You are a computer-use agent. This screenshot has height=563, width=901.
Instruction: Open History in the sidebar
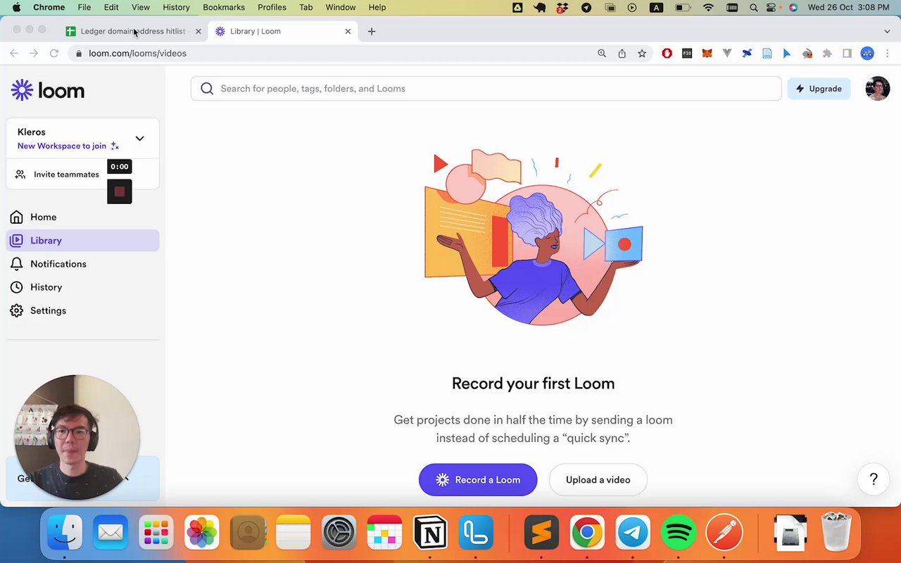[83, 287]
